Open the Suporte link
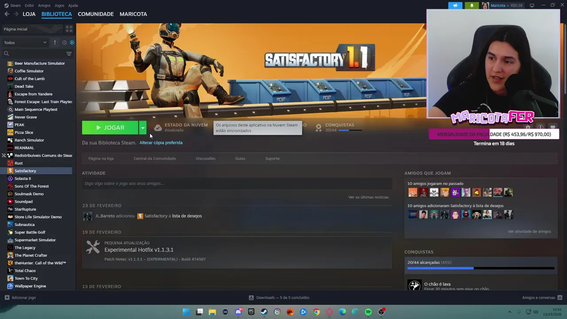This screenshot has height=319, width=567. (272, 158)
